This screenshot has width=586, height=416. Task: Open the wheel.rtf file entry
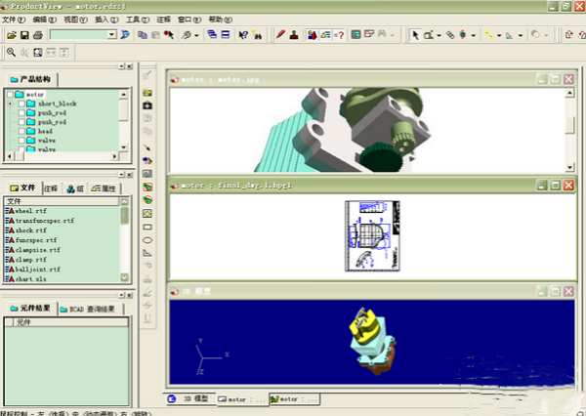pos(33,211)
